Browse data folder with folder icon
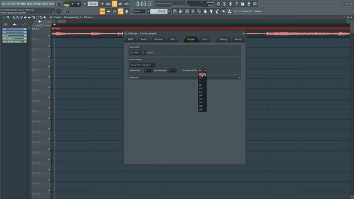The width and height of the screenshot is (354, 199). pos(143,53)
